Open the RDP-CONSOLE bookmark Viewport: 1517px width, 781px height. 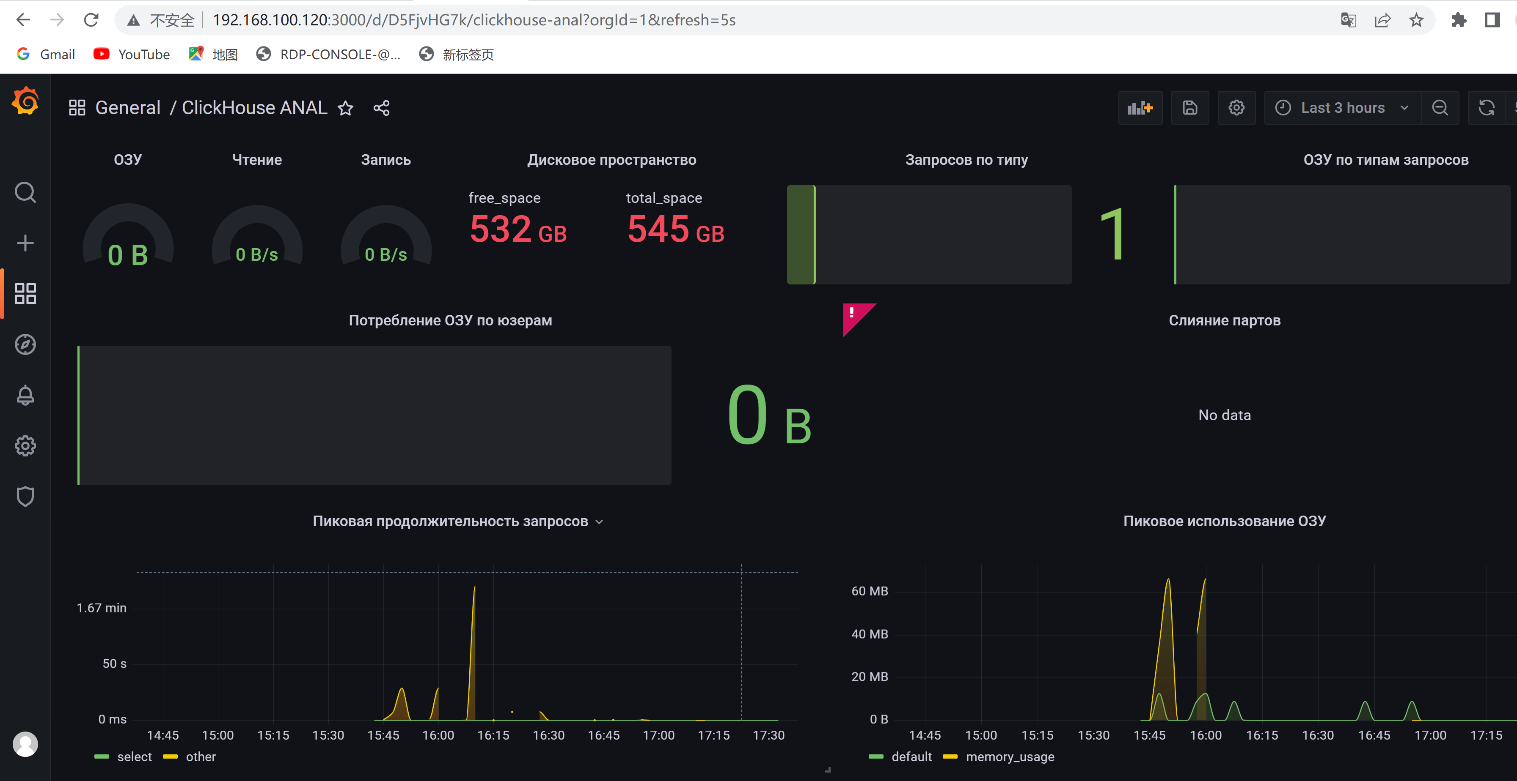click(x=329, y=54)
